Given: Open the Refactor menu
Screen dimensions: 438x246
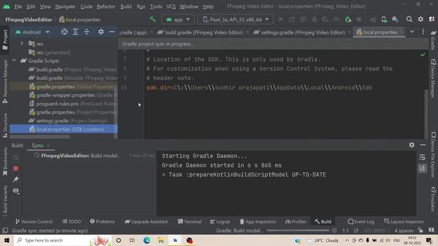Looking at the screenshot, I should [106, 6].
